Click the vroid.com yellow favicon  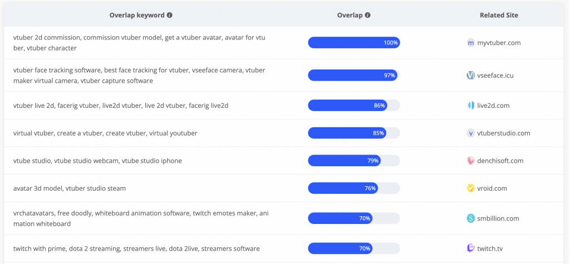pyautogui.click(x=471, y=188)
